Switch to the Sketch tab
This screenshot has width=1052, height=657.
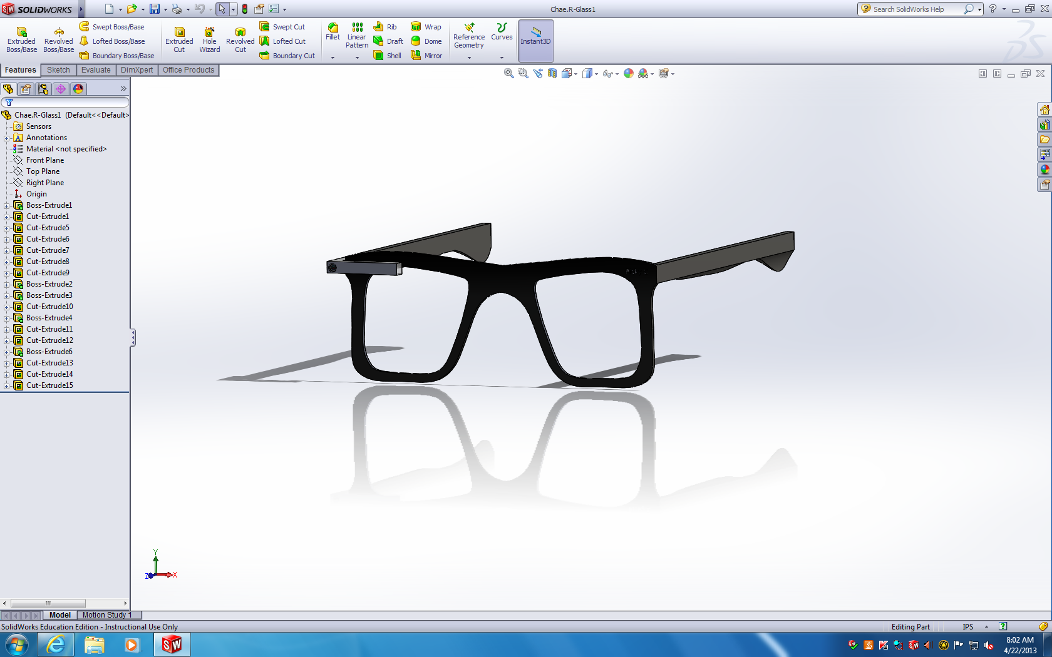pyautogui.click(x=58, y=70)
